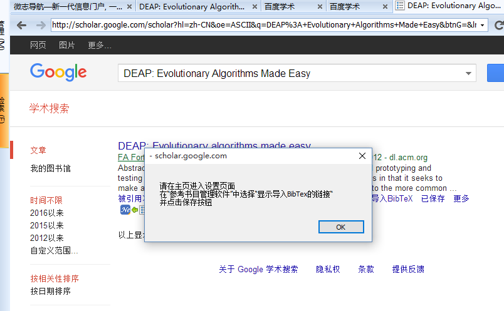
Task: Close the second 百度学术 tab
Action: click(385, 7)
